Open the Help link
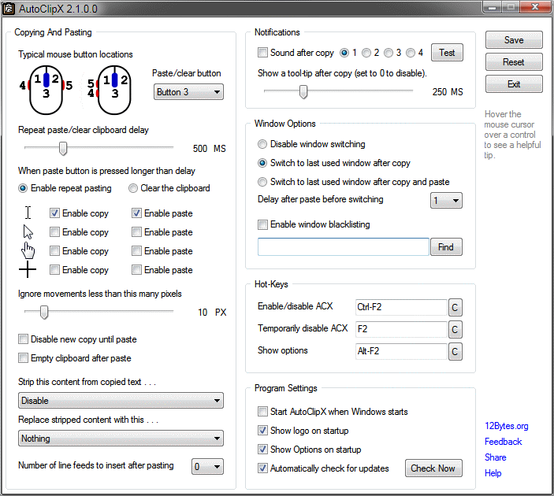Image resolution: width=554 pixels, height=496 pixels. 493,473
